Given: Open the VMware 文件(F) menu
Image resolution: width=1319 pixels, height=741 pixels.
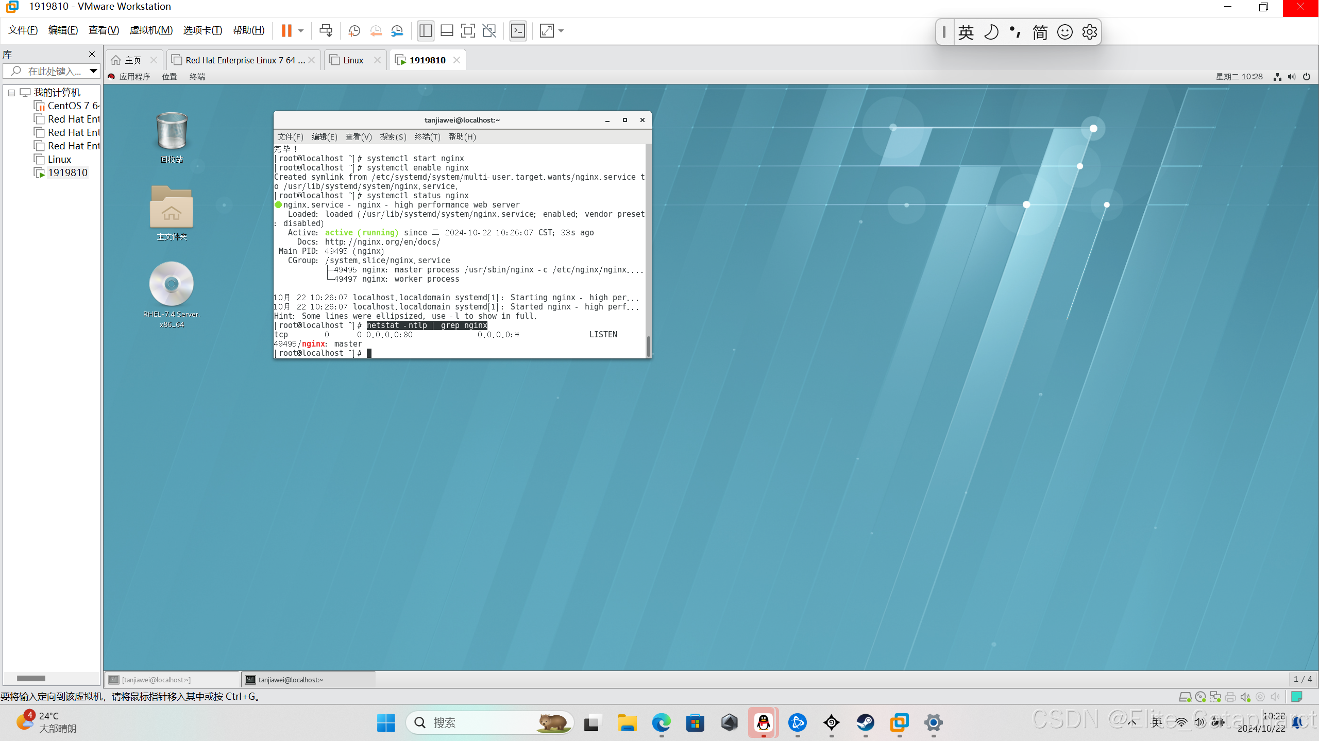Looking at the screenshot, I should coord(23,30).
